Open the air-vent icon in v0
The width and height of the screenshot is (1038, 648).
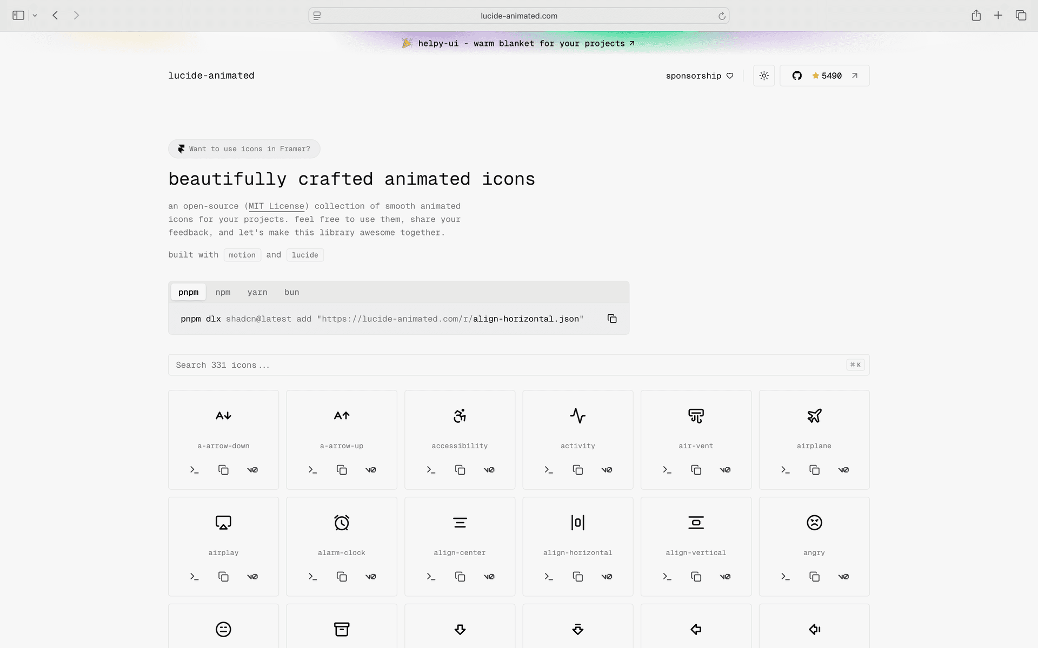pyautogui.click(x=725, y=470)
